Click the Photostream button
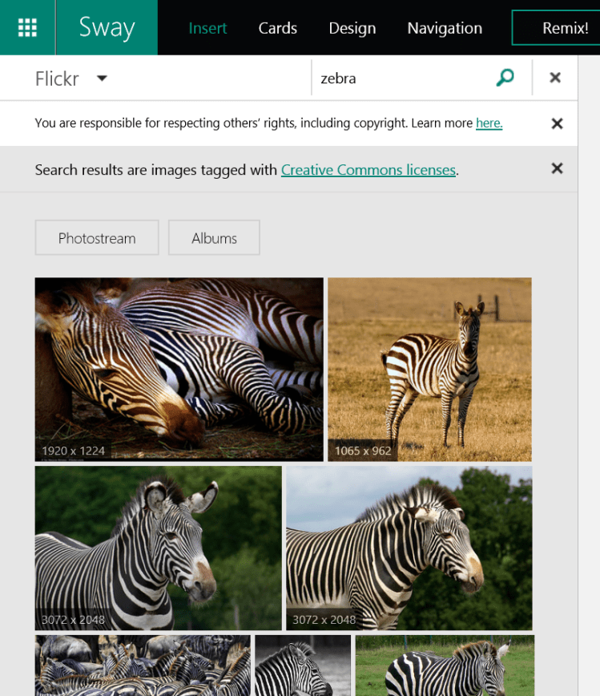The height and width of the screenshot is (696, 600). [97, 237]
